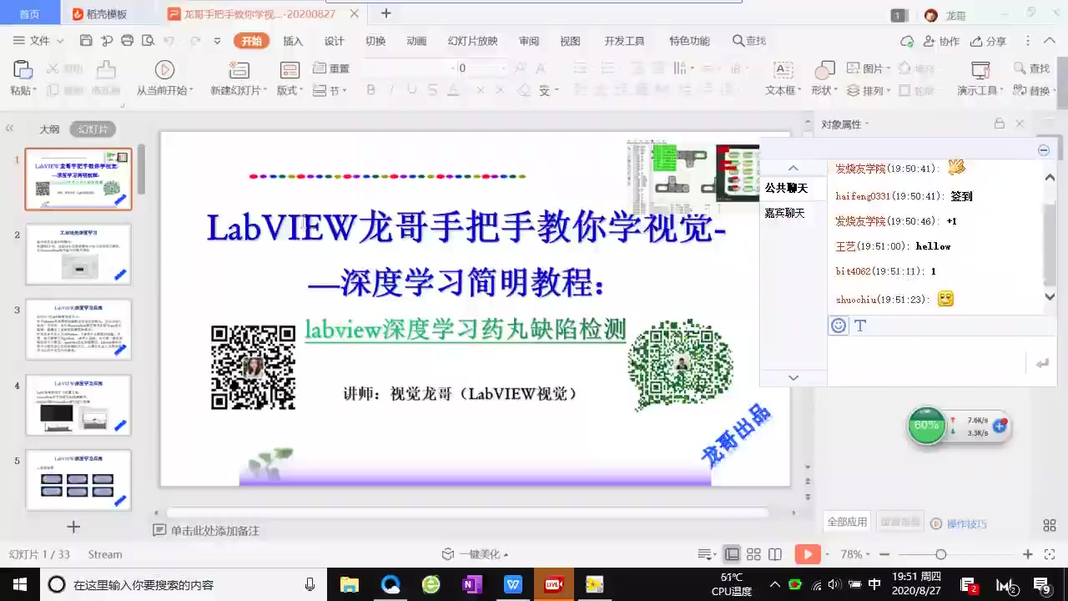The height and width of the screenshot is (601, 1068).
Task: Expand the 一键美化 options
Action: click(506, 555)
